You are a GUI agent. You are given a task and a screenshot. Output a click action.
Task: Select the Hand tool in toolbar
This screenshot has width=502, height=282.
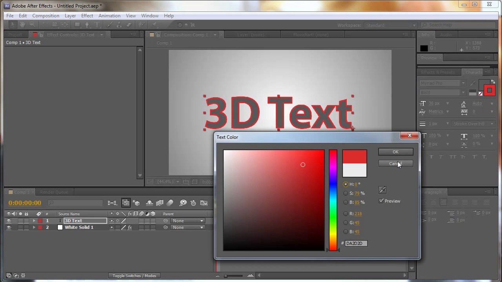[x=22, y=25]
